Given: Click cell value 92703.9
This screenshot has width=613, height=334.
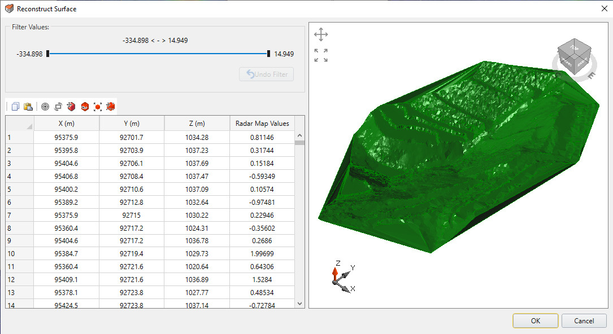Looking at the screenshot, I should [132, 150].
